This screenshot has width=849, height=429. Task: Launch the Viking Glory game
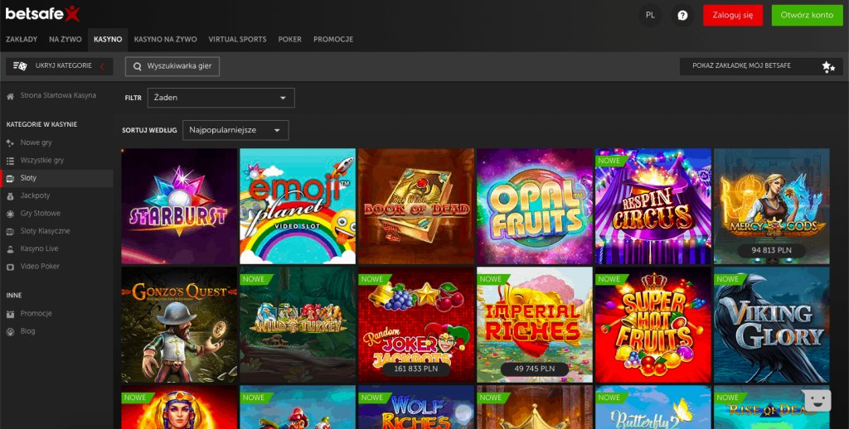772,325
